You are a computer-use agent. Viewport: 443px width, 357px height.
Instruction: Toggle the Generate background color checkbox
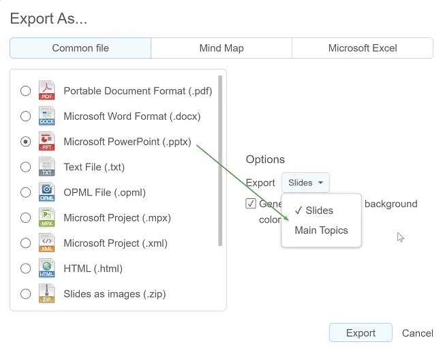click(x=251, y=204)
